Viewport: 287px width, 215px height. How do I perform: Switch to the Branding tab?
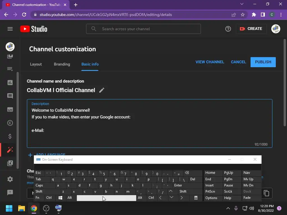click(62, 64)
